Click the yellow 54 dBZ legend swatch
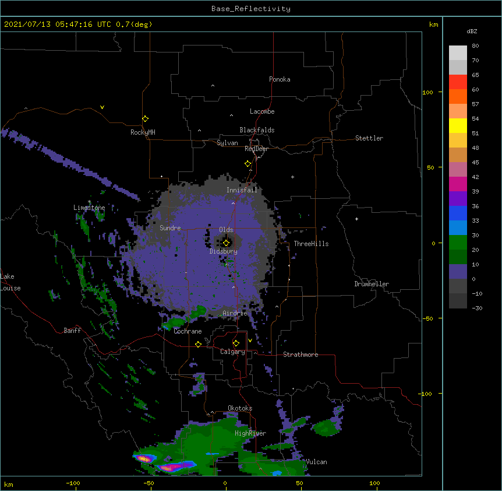The width and height of the screenshot is (502, 491). click(458, 125)
